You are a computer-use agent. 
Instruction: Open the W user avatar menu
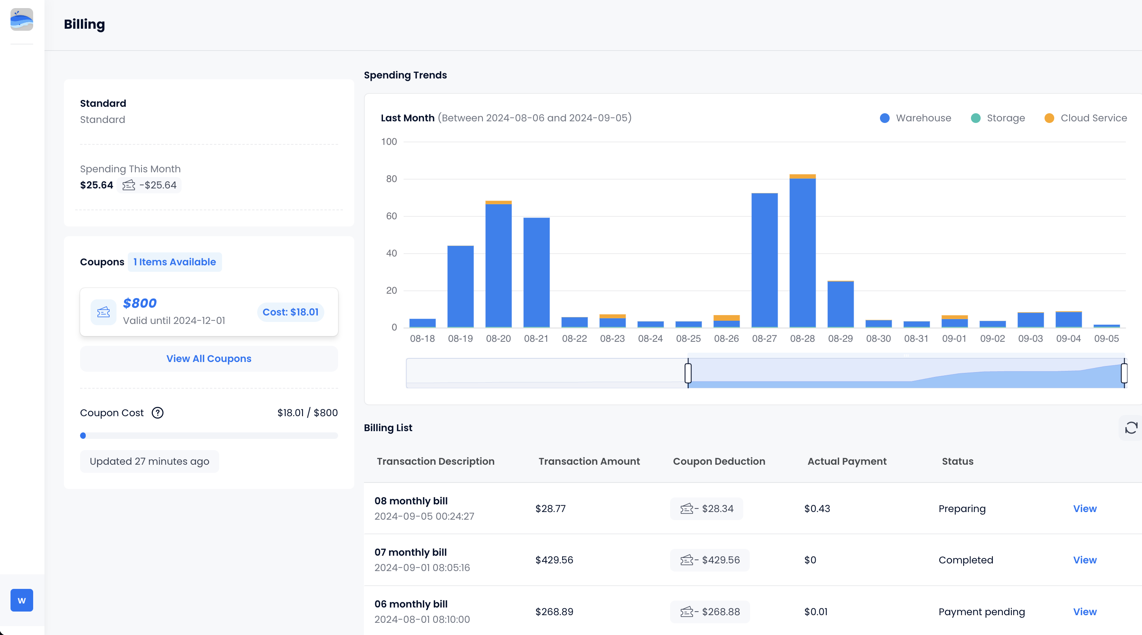pos(22,600)
